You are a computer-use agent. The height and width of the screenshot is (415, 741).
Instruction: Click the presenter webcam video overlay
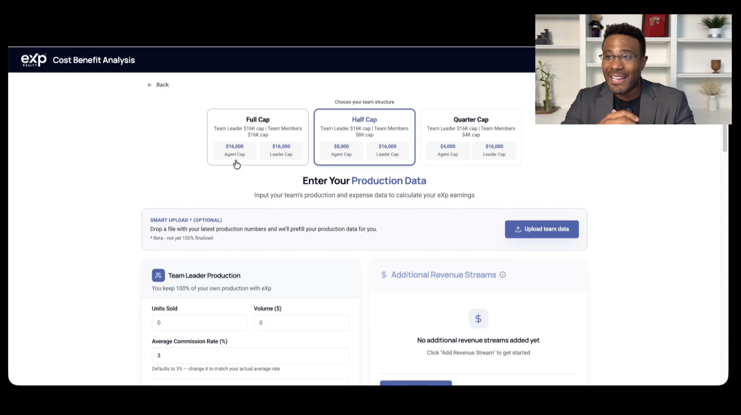(633, 69)
